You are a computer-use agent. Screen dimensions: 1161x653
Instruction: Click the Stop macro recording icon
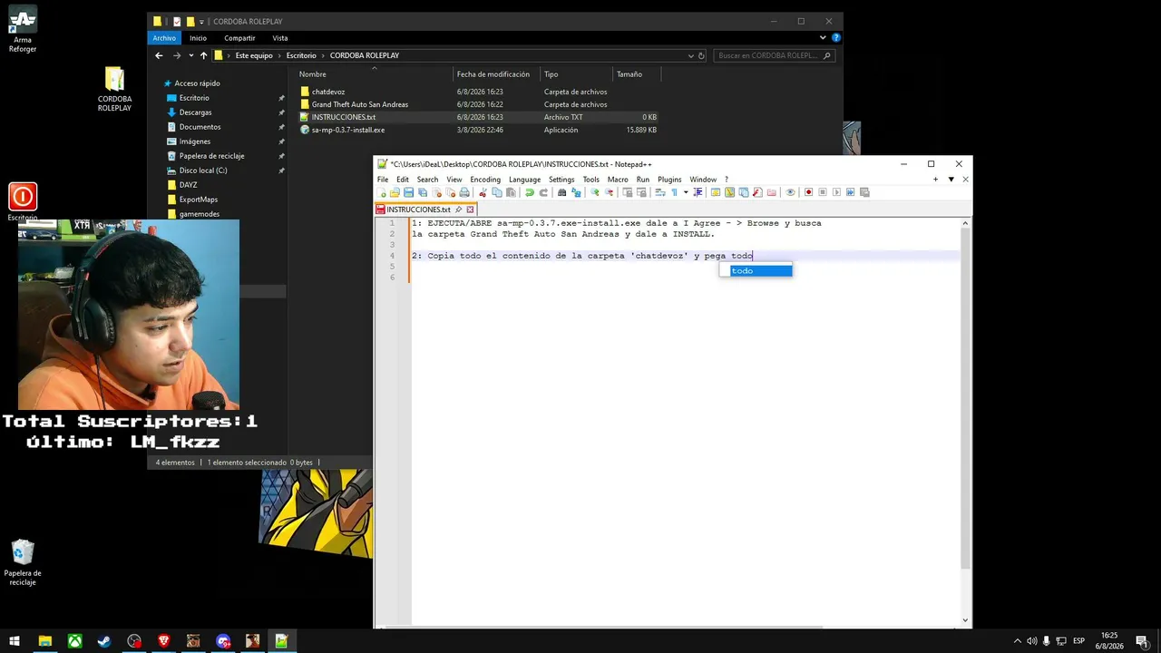(x=823, y=192)
